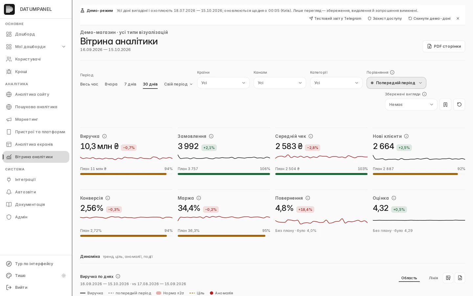Show info for Середній чек metric
Image resolution: width=473 pixels, height=296 pixels.
coord(311,136)
